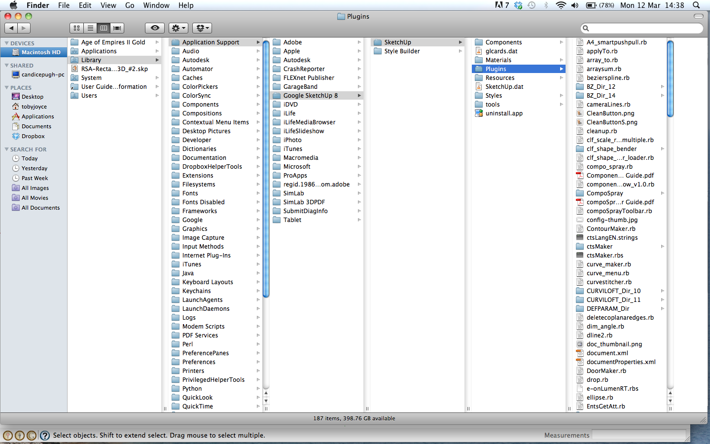Screen dimensions: 710x444
Task: Collapse the SEARCH FOR sidebar section
Action: point(7,149)
